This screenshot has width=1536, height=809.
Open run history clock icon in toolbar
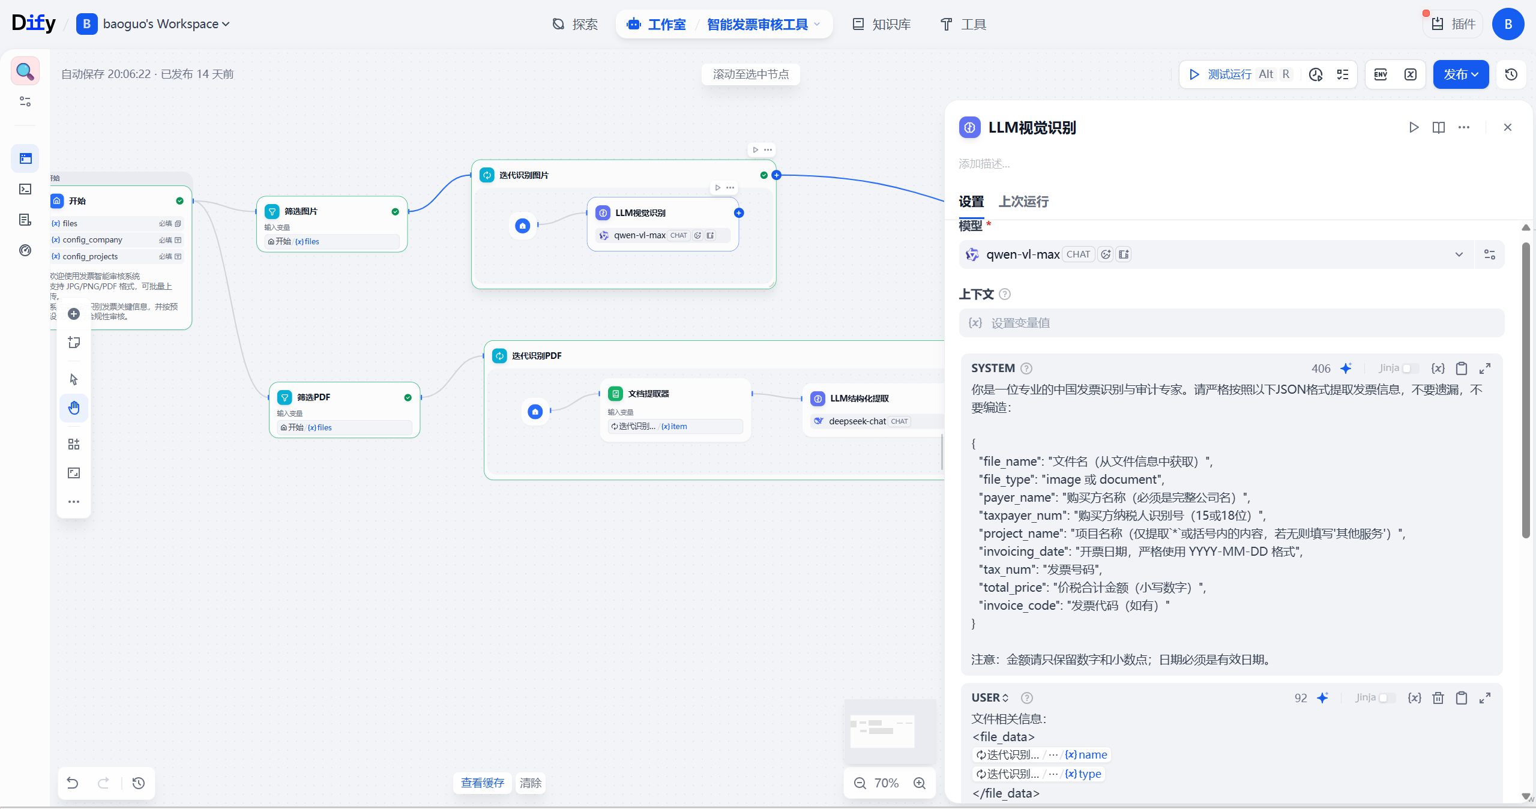[1316, 74]
